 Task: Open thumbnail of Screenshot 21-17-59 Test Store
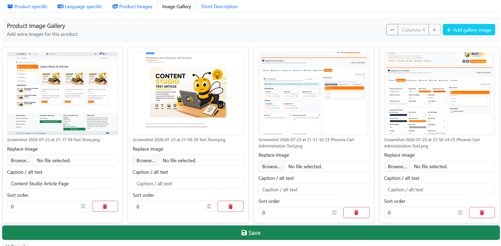click(x=62, y=93)
